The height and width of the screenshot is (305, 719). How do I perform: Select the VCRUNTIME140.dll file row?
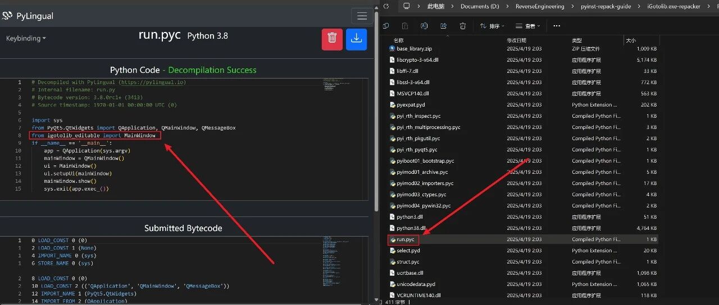[524, 295]
